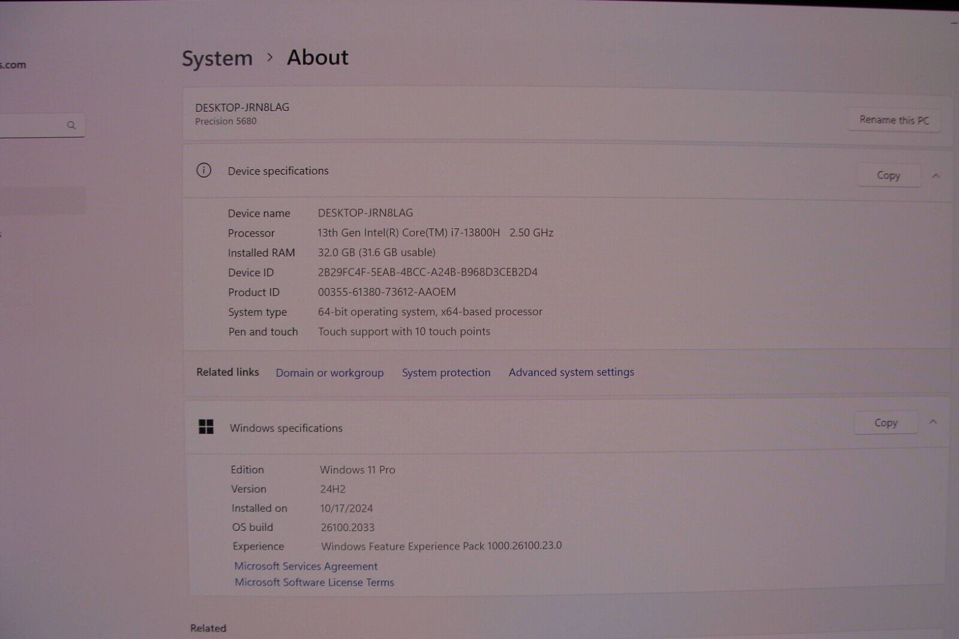Viewport: 959px width, 639px height.
Task: Select the Windows 11 Pro value
Action: pyautogui.click(x=357, y=470)
